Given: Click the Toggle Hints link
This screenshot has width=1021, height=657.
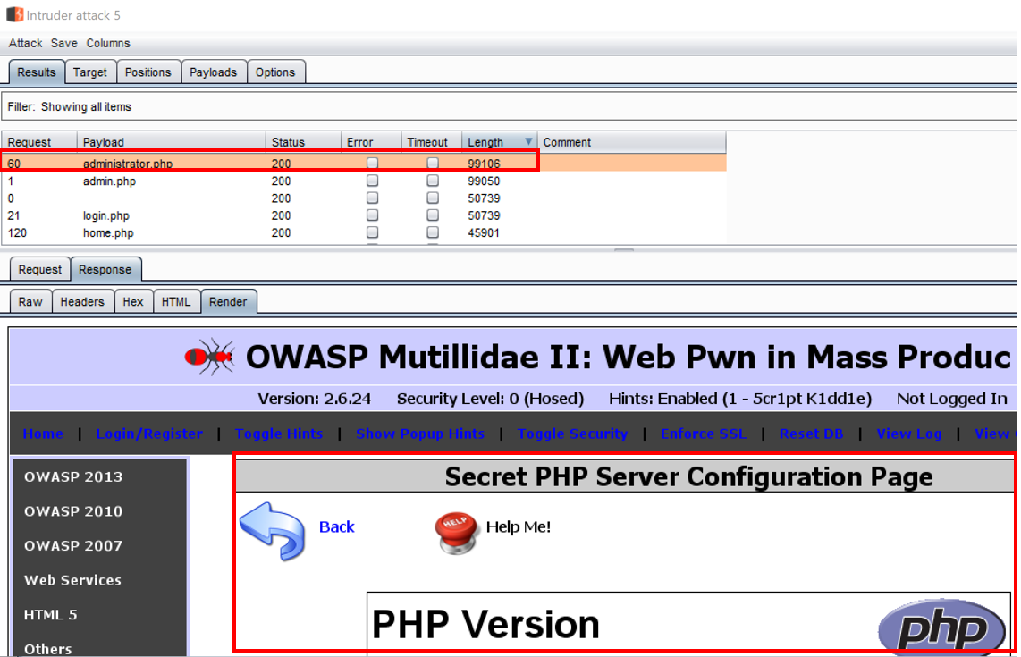Looking at the screenshot, I should click(279, 434).
